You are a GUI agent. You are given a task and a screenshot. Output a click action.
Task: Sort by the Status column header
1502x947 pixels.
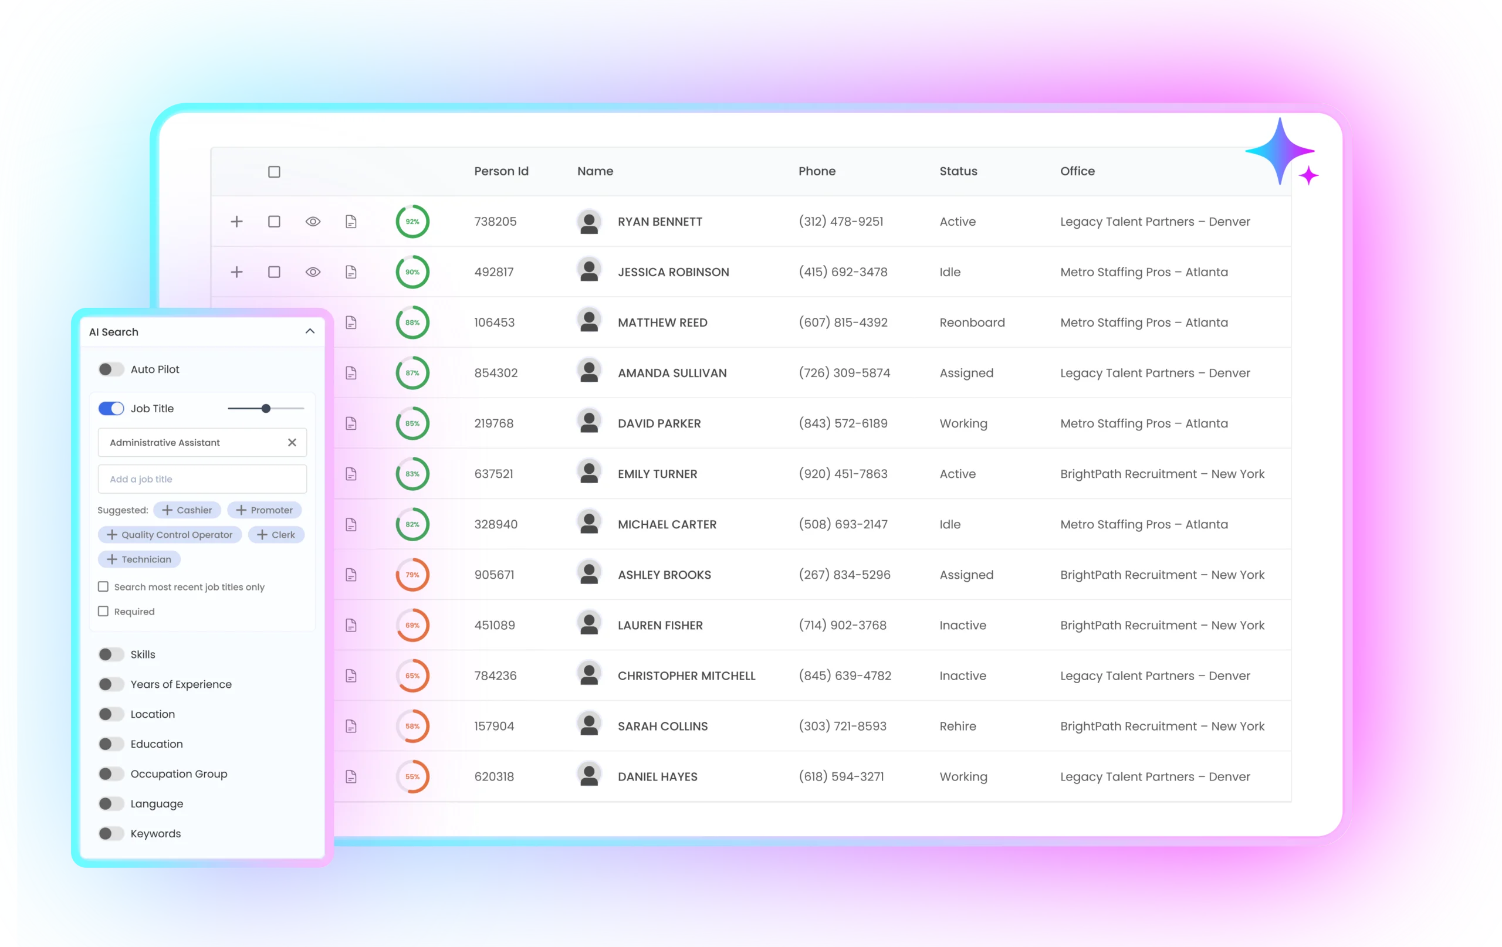click(x=958, y=171)
